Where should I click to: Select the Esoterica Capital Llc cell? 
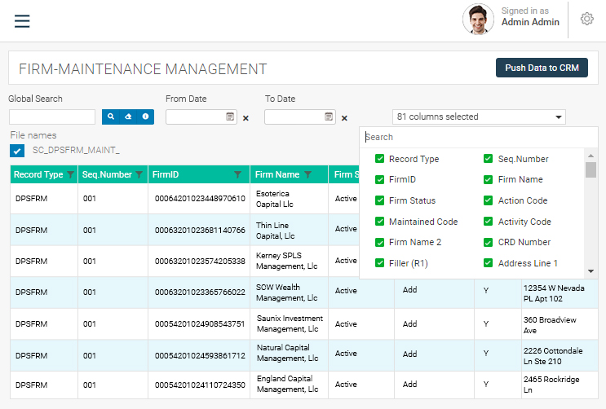click(x=289, y=199)
